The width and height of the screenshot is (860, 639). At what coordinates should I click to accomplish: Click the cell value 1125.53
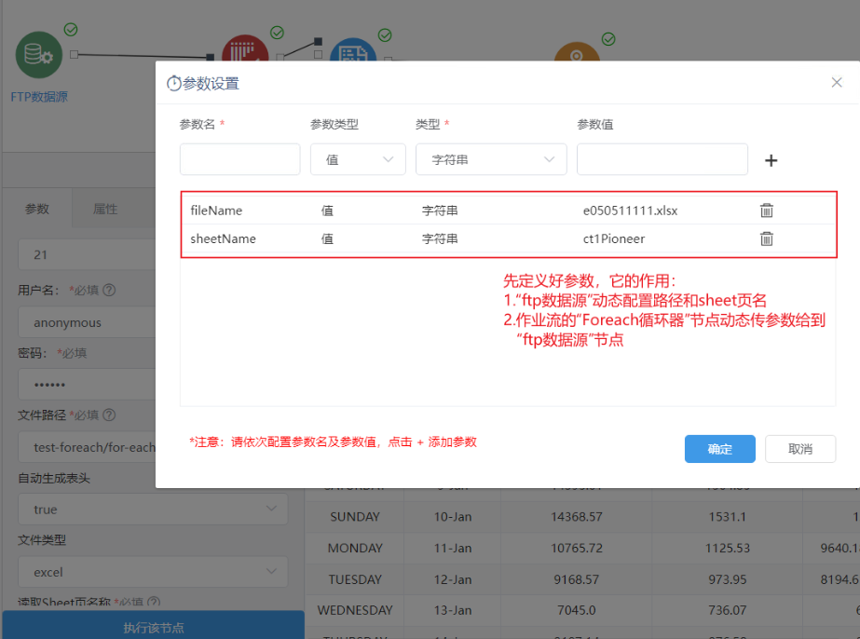click(728, 548)
